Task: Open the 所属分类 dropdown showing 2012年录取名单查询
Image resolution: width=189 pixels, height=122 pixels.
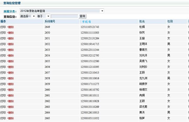Action: pos(62,11)
